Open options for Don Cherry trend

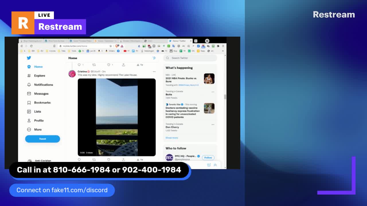click(213, 125)
